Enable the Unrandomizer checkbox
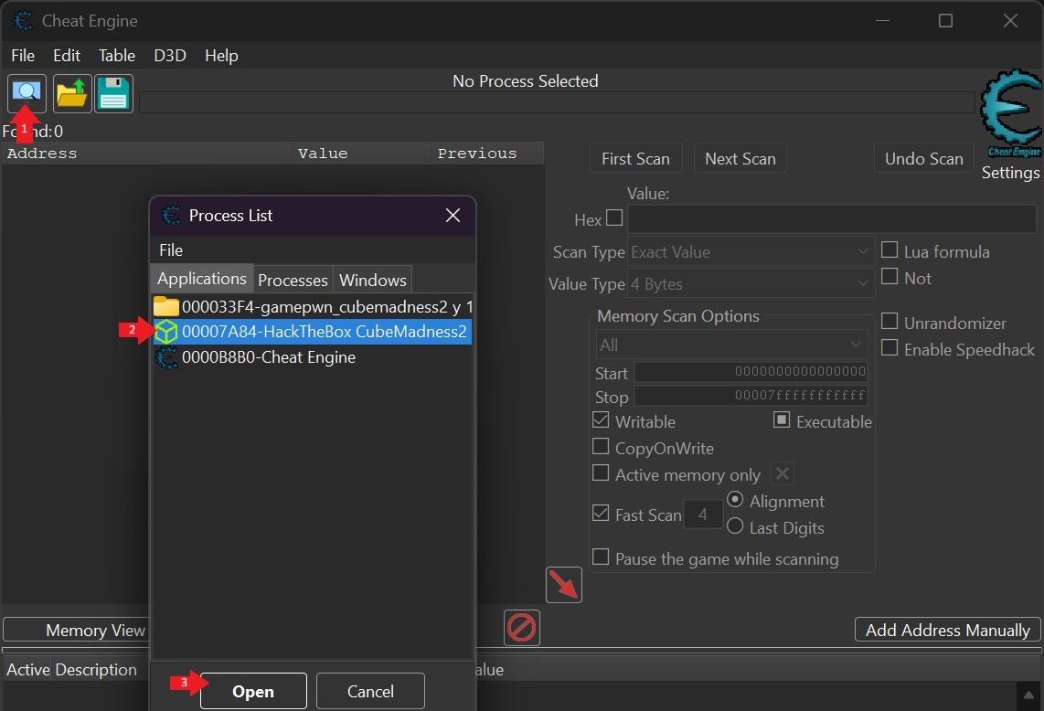 point(890,321)
